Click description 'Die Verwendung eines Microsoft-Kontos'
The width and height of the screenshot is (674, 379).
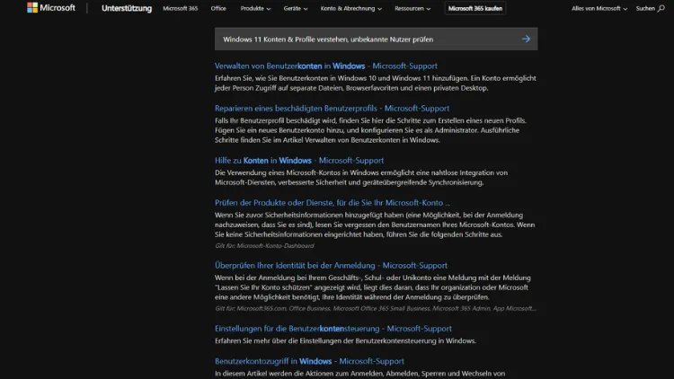pos(361,178)
